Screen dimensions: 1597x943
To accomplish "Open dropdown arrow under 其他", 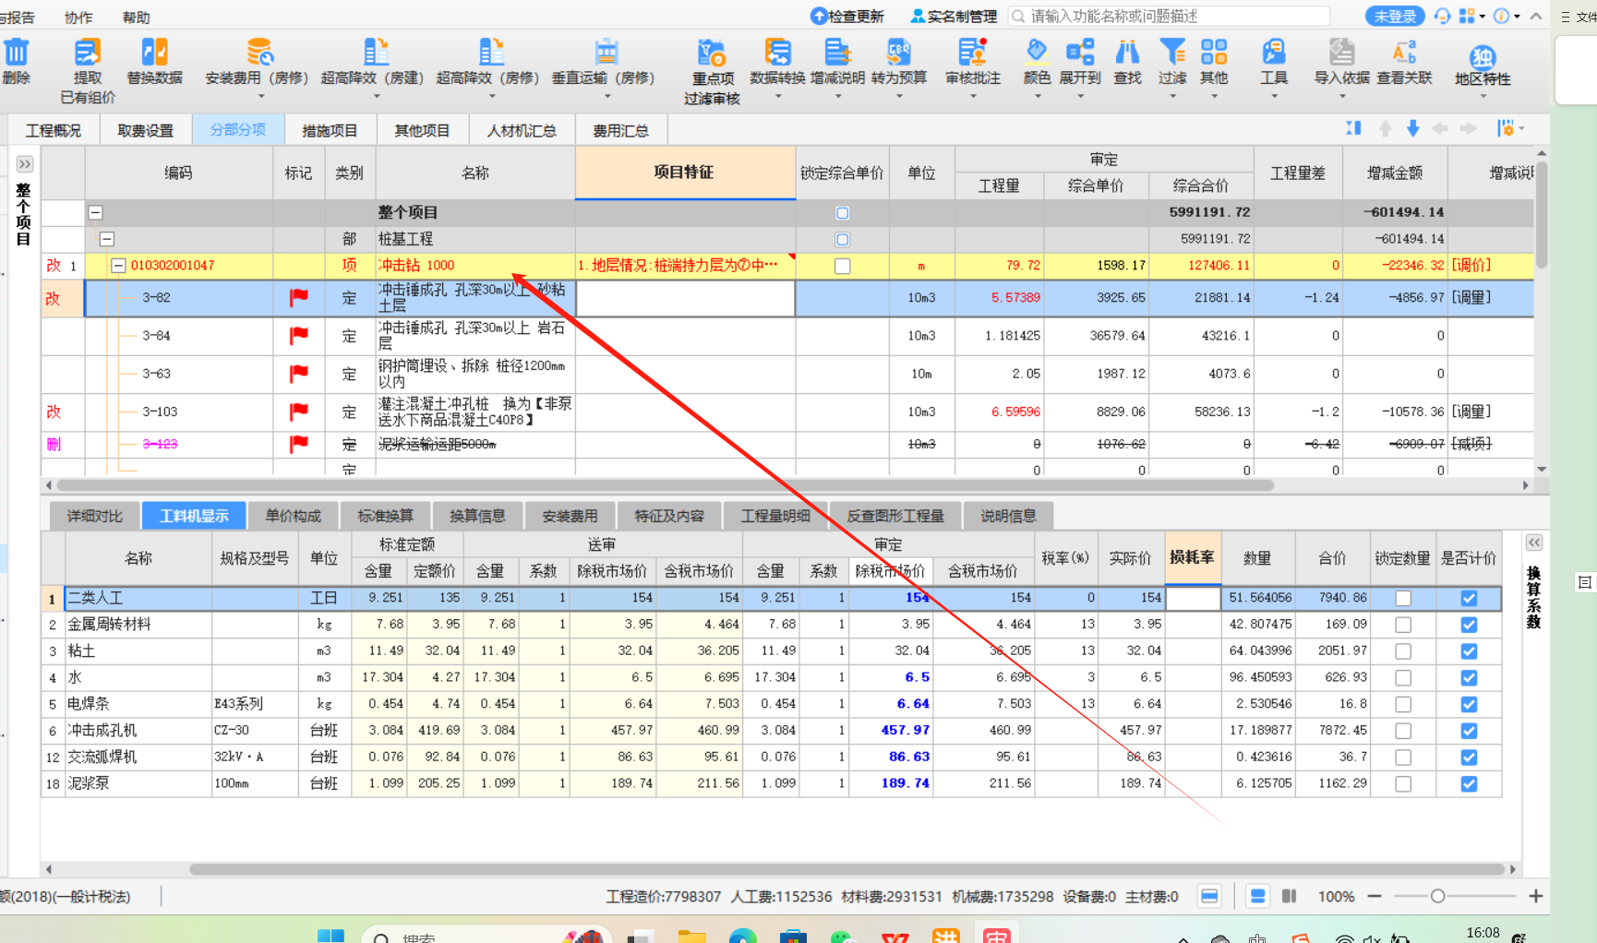I will [x=1214, y=96].
